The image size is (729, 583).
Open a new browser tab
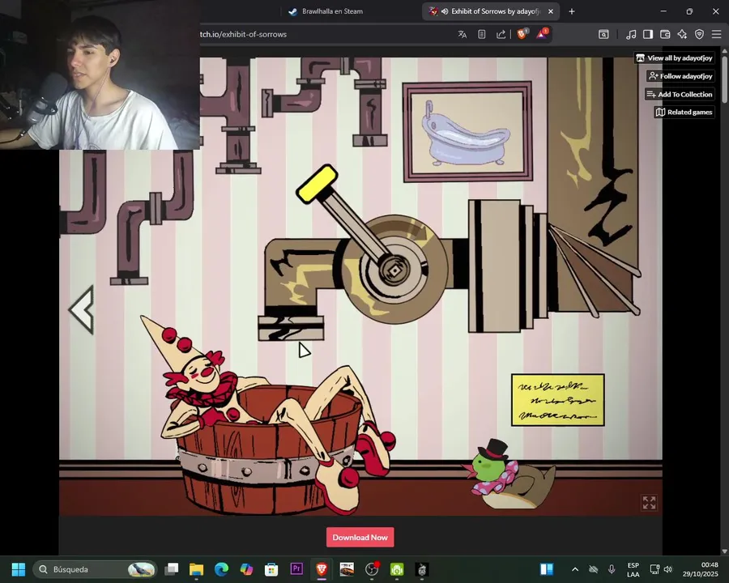[572, 11]
